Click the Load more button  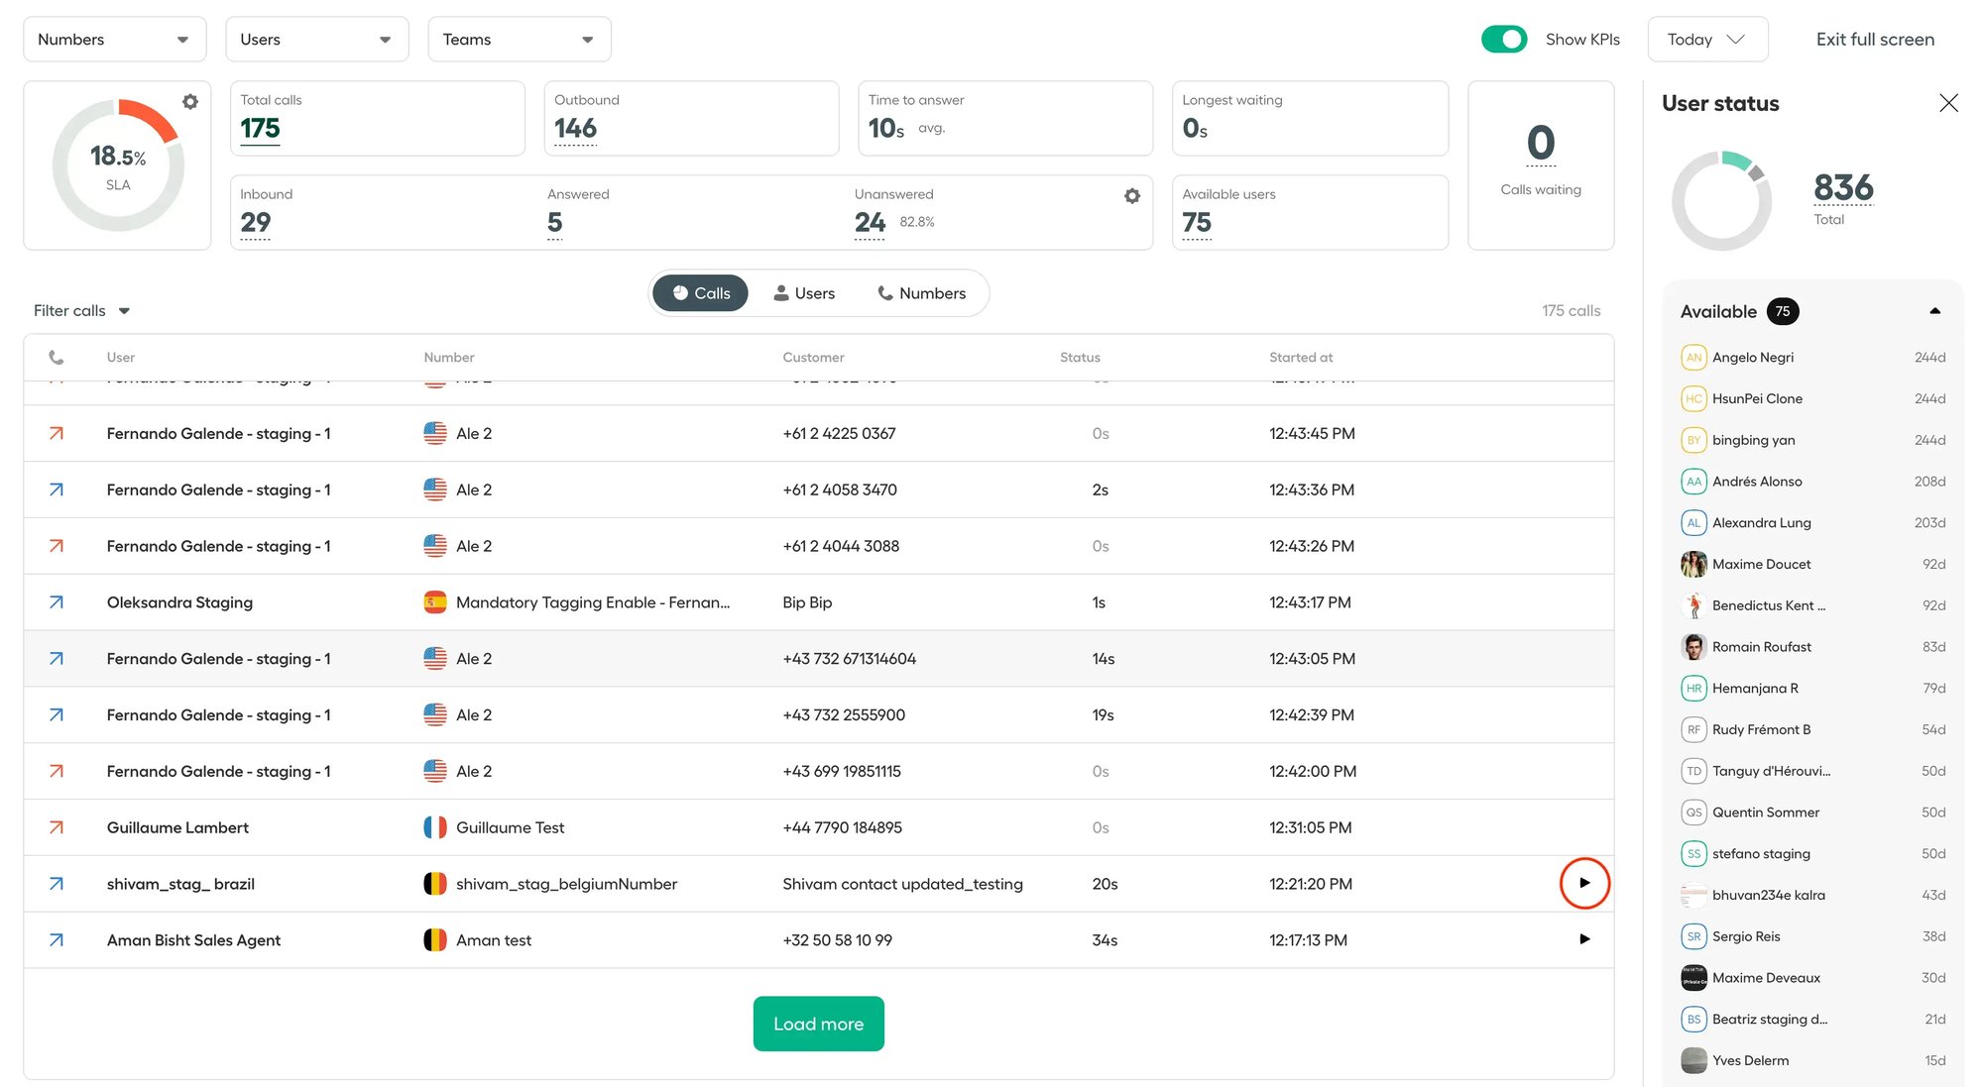tap(818, 1024)
